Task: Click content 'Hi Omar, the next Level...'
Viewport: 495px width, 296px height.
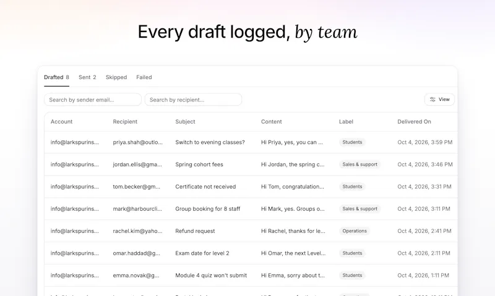Action: [293, 253]
